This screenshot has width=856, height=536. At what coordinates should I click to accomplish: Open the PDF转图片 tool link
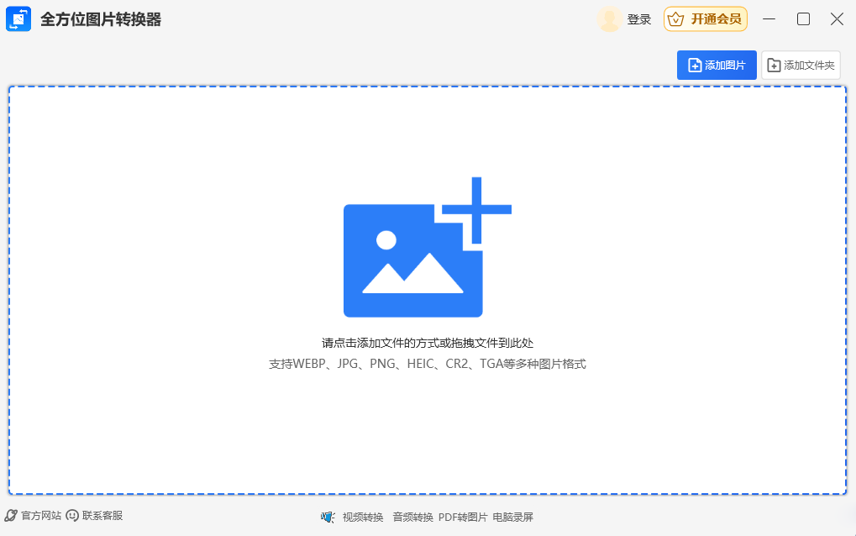[x=463, y=517]
